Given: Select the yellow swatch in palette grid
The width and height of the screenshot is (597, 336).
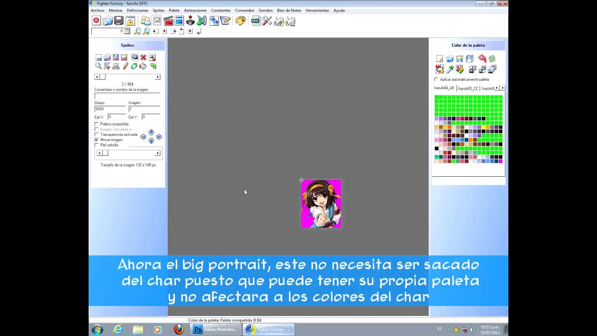Looking at the screenshot, I should pyautogui.click(x=484, y=127).
